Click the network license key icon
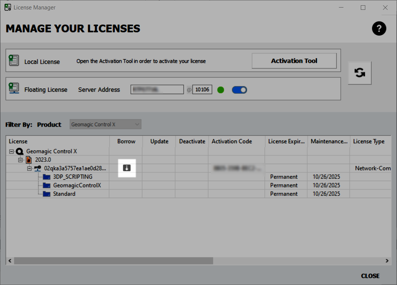The height and width of the screenshot is (285, 397). 38,168
